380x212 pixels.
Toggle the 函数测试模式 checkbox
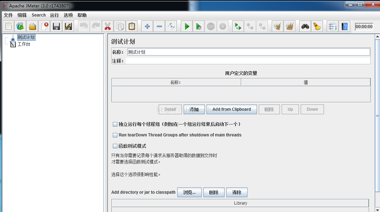[x=115, y=146]
